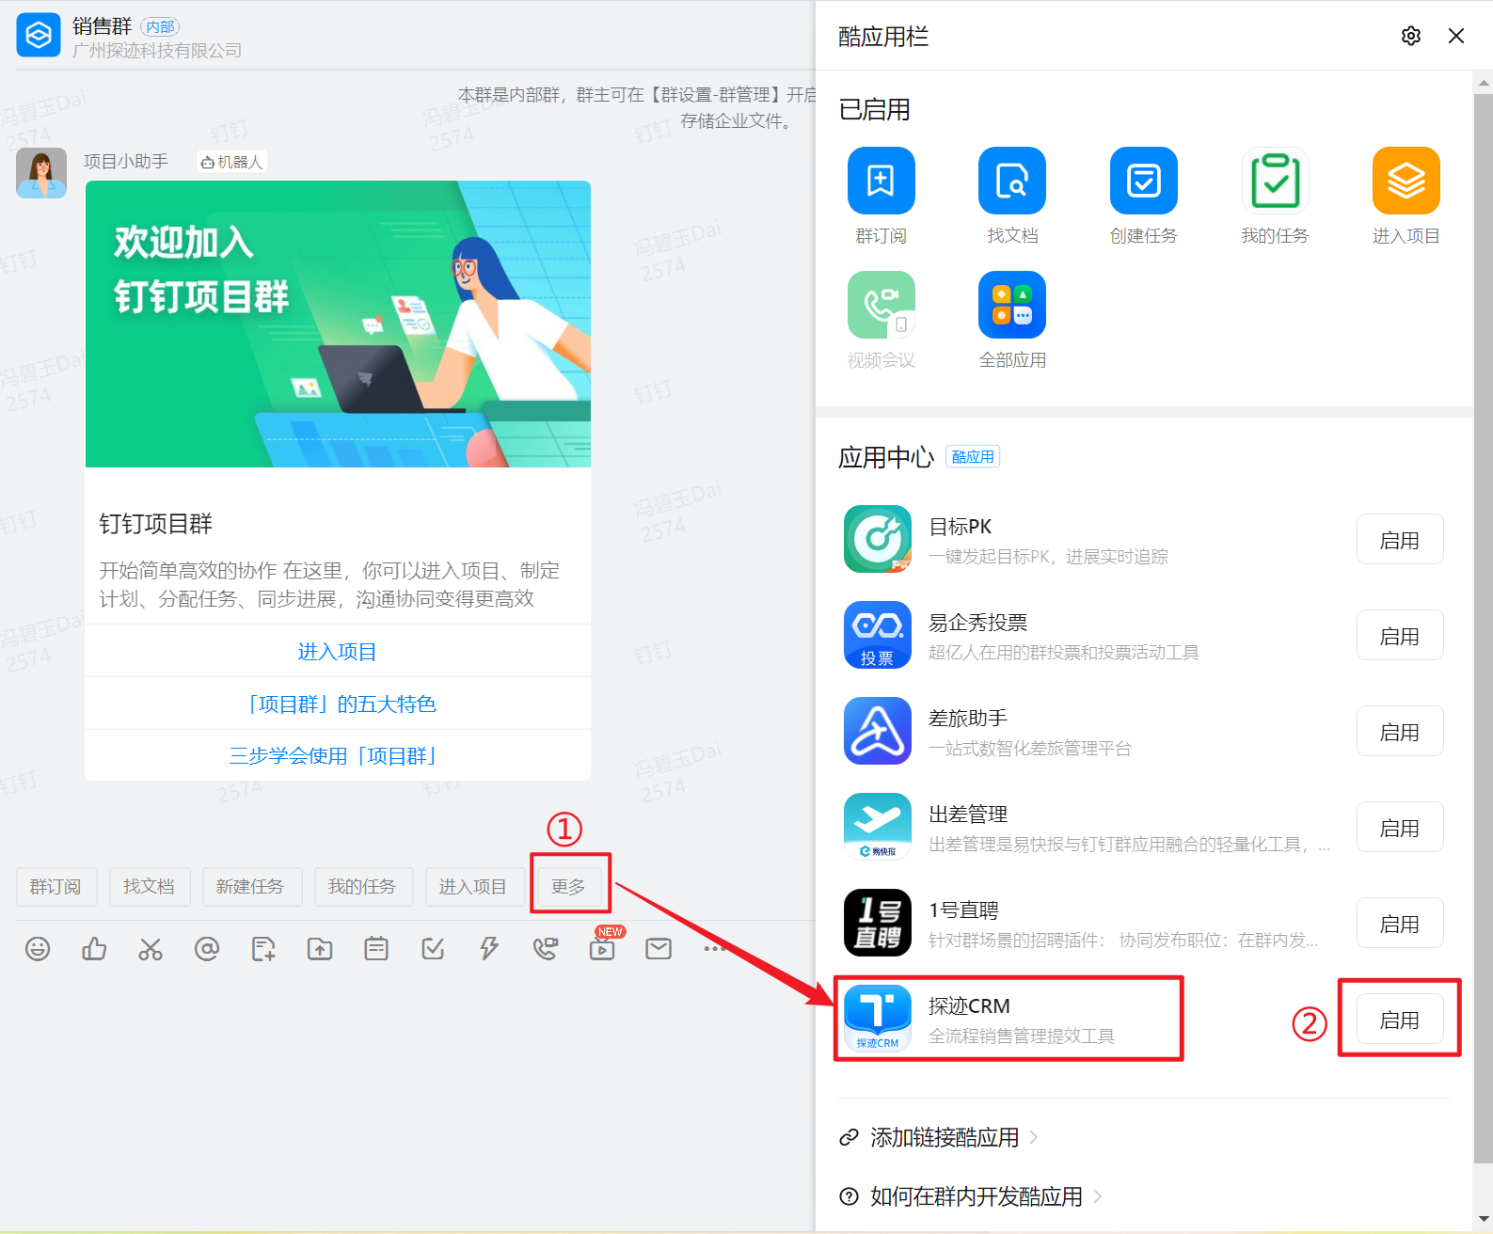The image size is (1493, 1234).
Task: Click the three-dot more tools icon
Action: coord(714,949)
